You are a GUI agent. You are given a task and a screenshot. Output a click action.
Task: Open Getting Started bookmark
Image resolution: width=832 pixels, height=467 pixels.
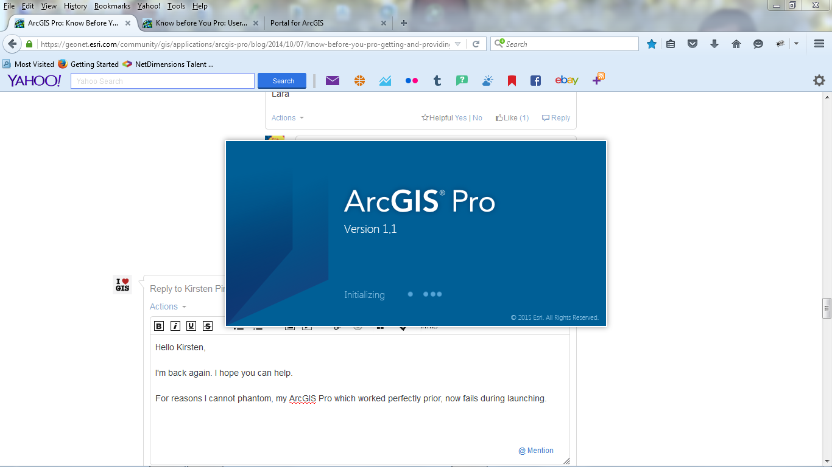tap(88, 64)
